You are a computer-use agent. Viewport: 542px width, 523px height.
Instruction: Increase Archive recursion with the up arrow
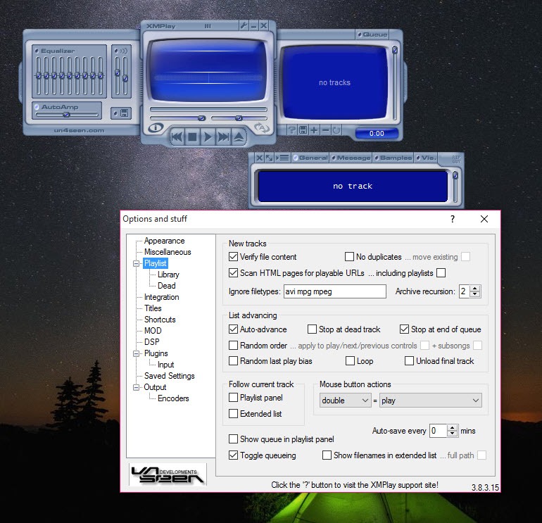coord(475,289)
